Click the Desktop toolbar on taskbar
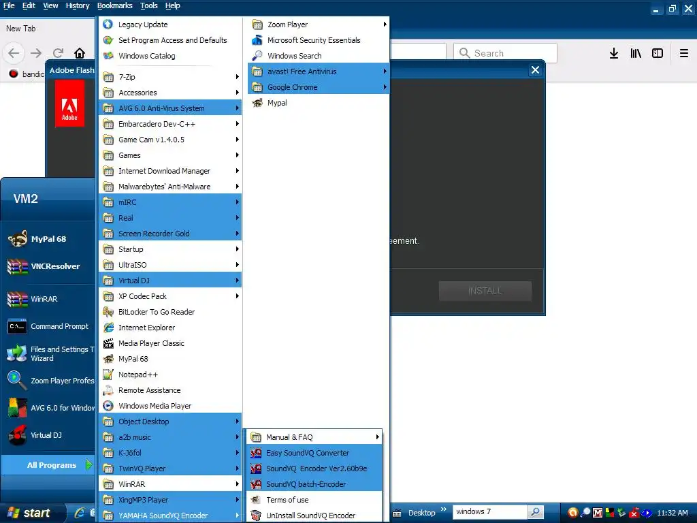This screenshot has width=697, height=523. pos(421,513)
